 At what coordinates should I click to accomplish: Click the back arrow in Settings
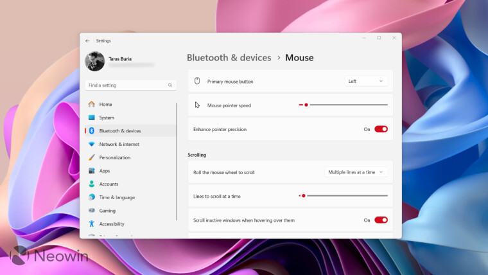(x=87, y=40)
